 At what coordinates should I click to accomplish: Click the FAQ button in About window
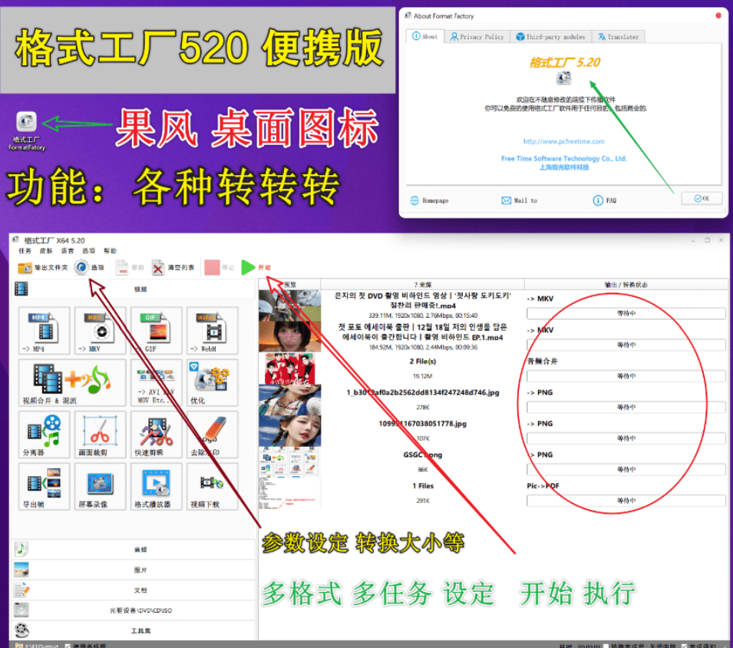coord(605,200)
